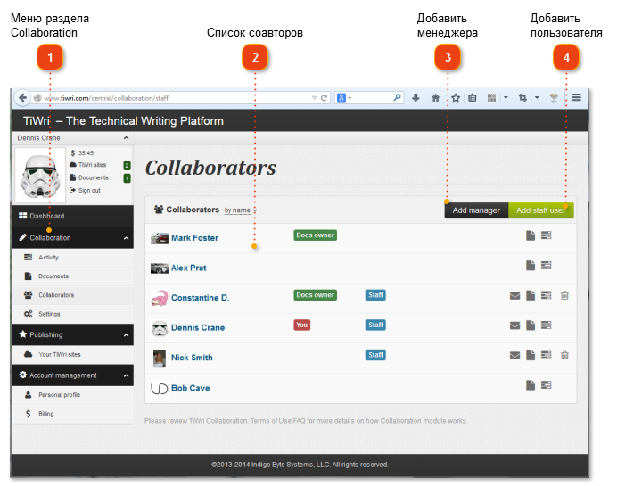Click the envelope icon for Constantine D.
Image resolution: width=617 pixels, height=486 pixels.
point(514,295)
